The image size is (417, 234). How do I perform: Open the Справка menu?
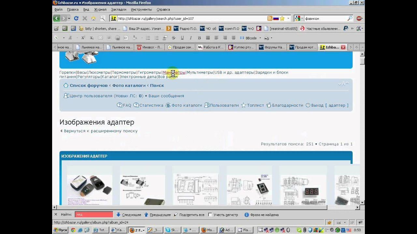coord(163,9)
